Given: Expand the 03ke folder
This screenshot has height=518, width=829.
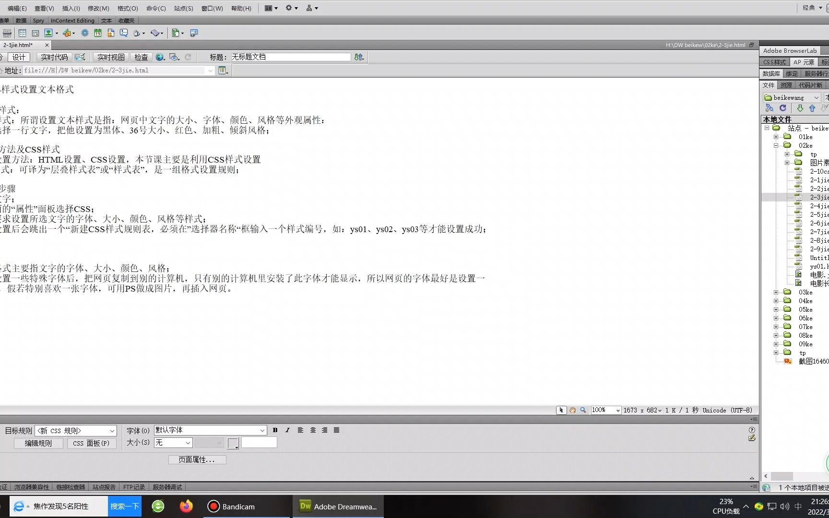Looking at the screenshot, I should [x=776, y=293].
